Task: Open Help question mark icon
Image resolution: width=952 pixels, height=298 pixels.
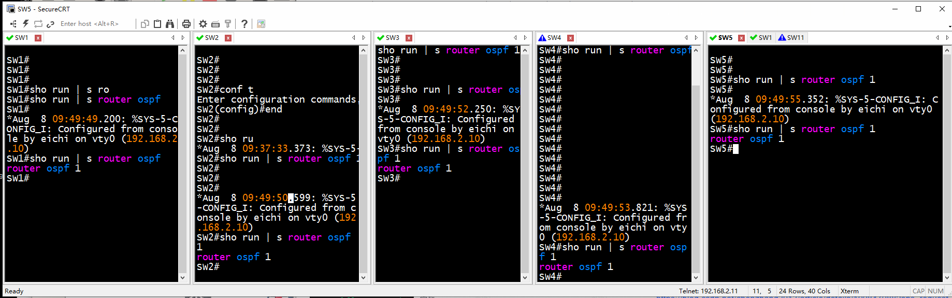Action: pyautogui.click(x=244, y=24)
